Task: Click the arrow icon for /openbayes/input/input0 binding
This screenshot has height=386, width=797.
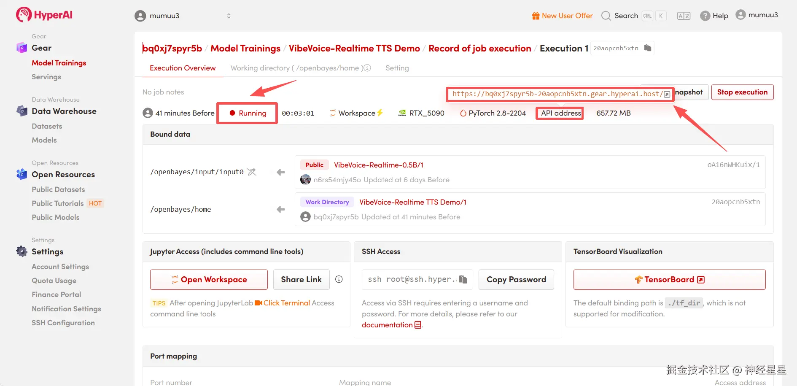Action: click(x=281, y=172)
